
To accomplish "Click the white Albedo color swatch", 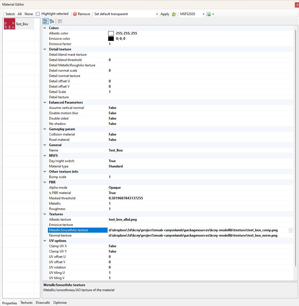I will tap(111, 33).
